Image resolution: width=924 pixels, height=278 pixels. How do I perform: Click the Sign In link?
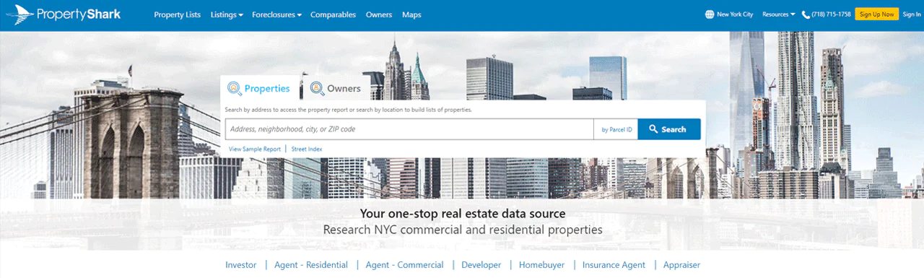tap(911, 14)
